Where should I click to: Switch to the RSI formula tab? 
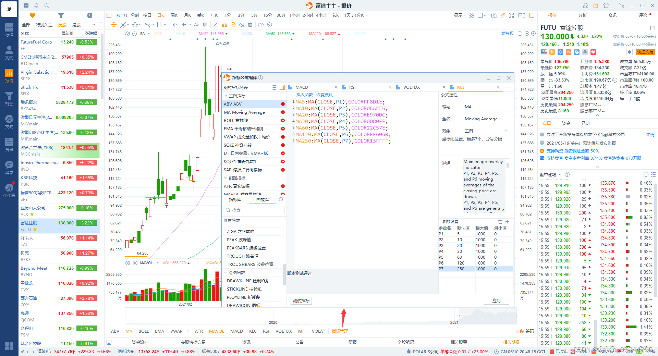pyautogui.click(x=352, y=87)
